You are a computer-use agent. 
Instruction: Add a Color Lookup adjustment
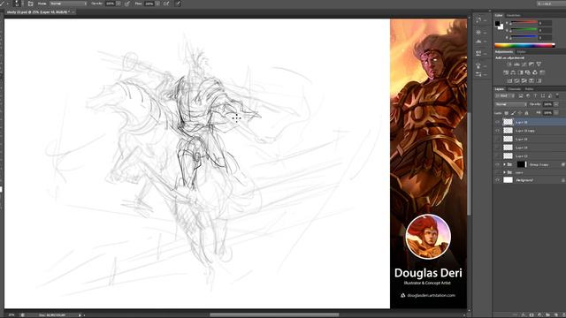click(x=542, y=72)
